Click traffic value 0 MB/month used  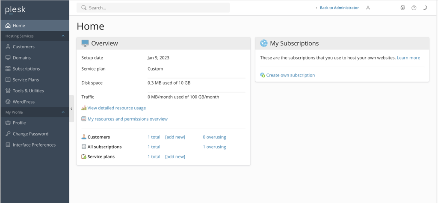pyautogui.click(x=183, y=97)
